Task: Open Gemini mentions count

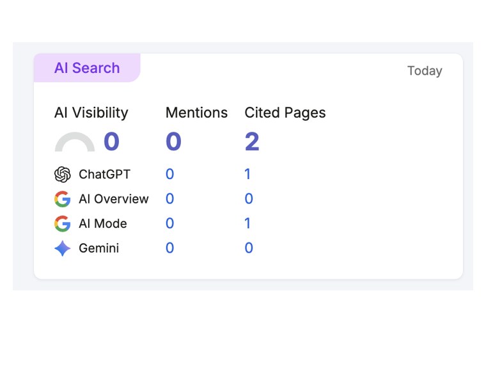Action: point(170,248)
